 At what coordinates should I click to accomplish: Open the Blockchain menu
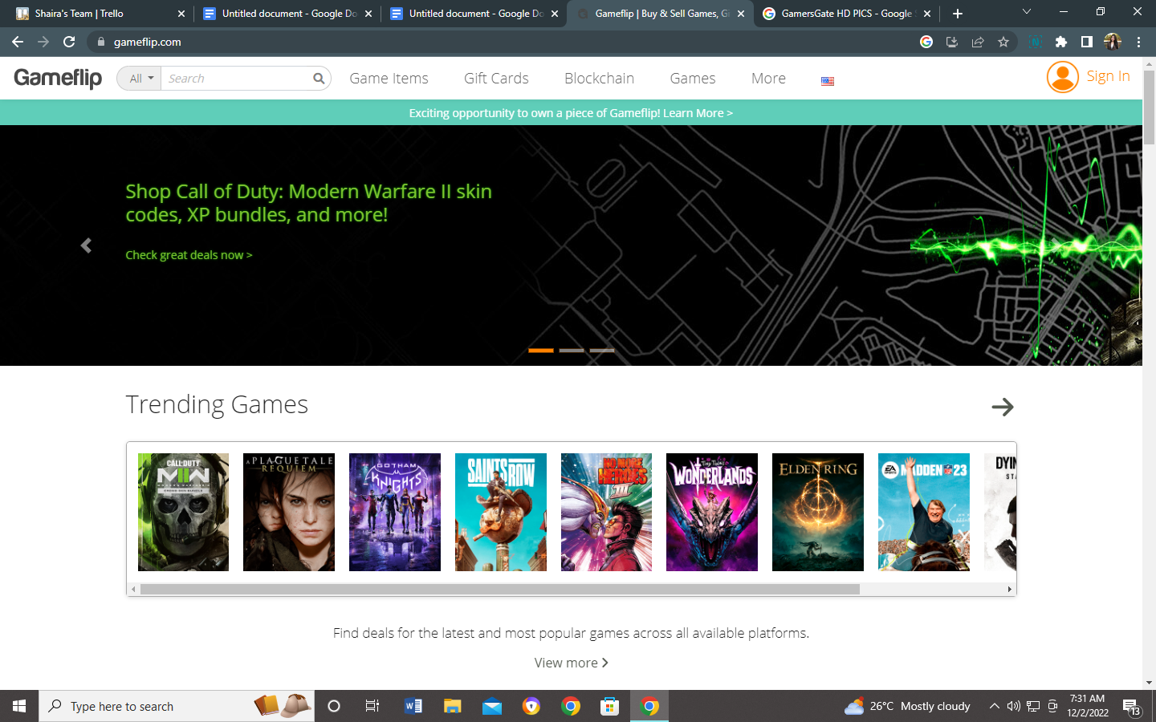pos(599,78)
